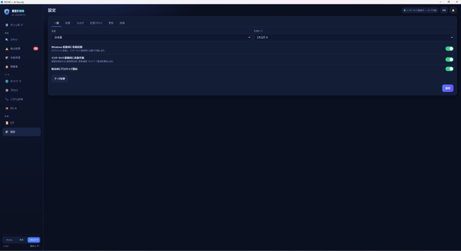Open ログ page in sidebar
The width and height of the screenshot is (461, 251).
click(22, 123)
